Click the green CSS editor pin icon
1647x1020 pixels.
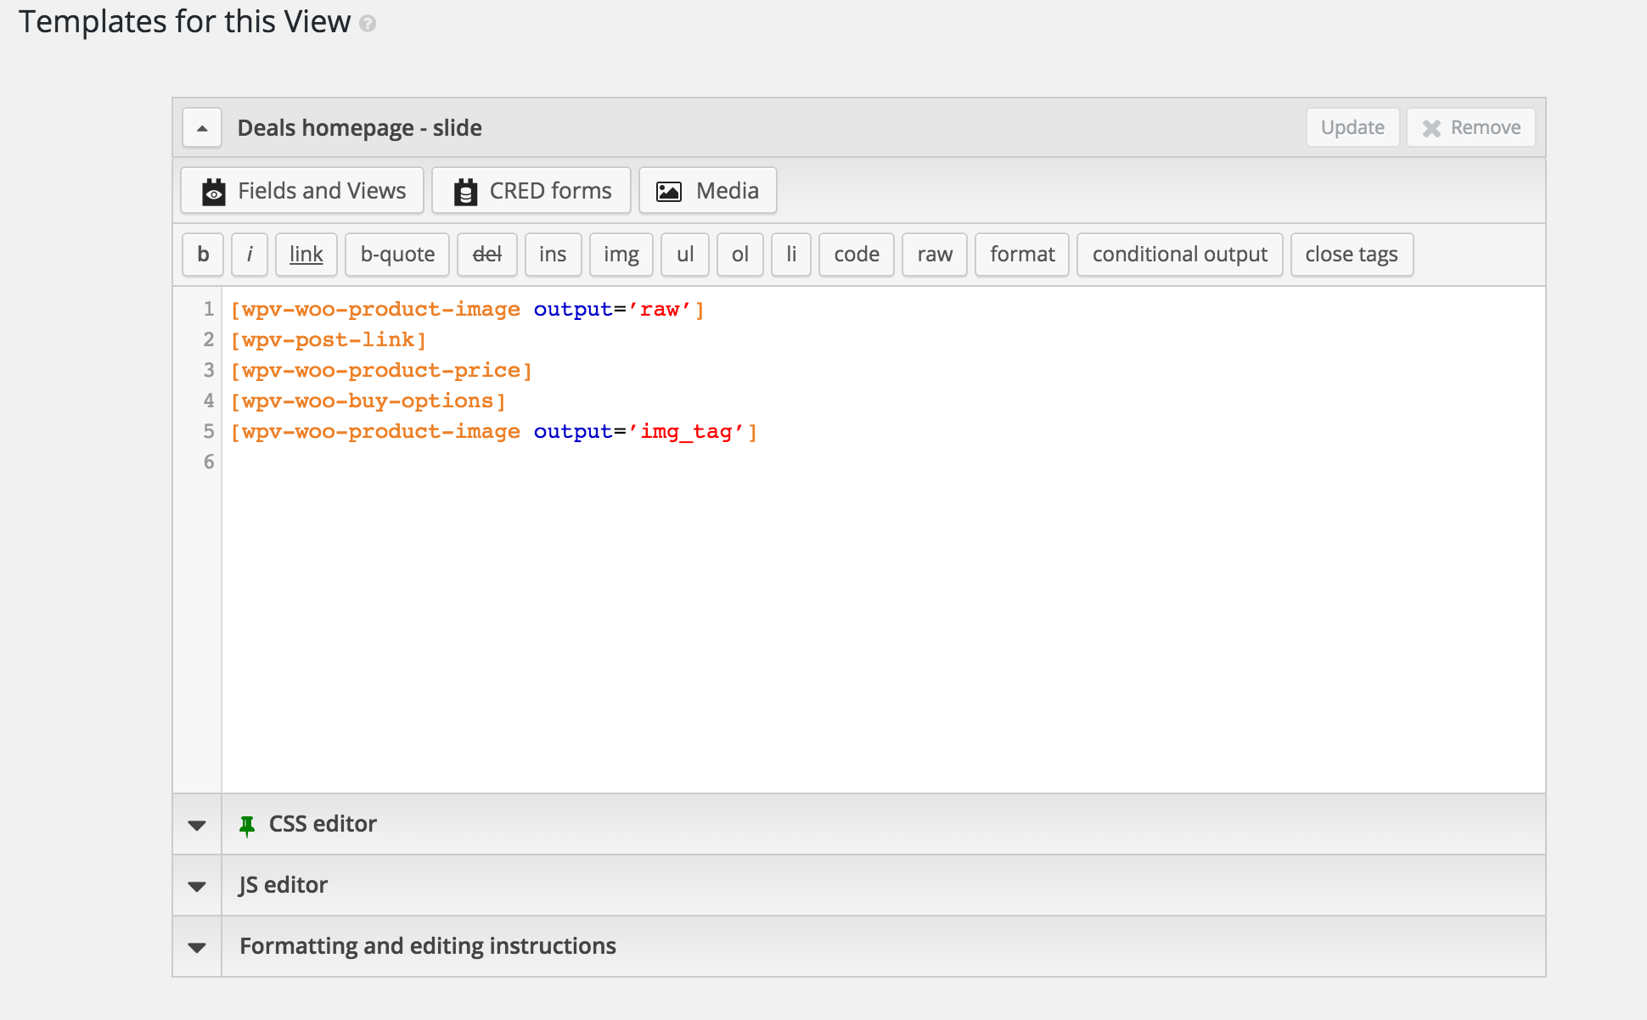(247, 825)
